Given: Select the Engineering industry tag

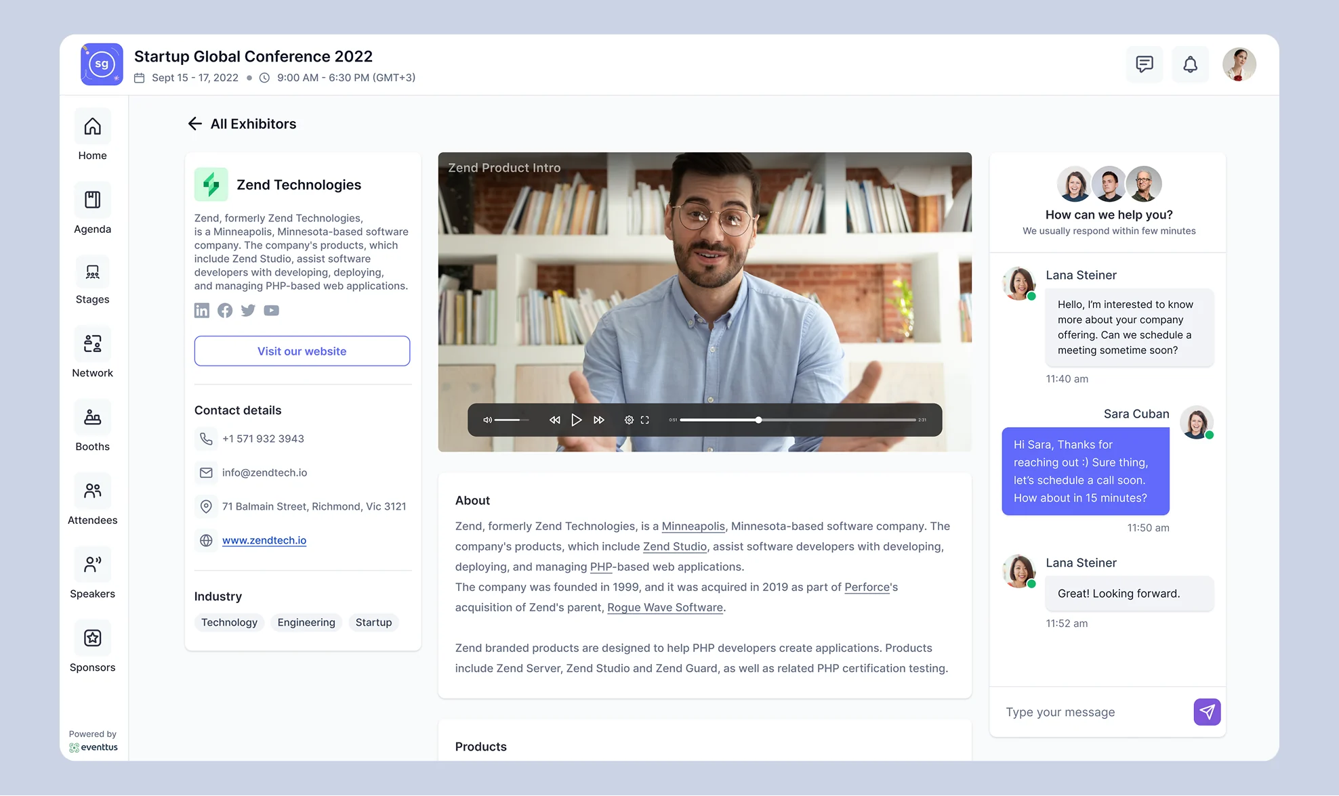Looking at the screenshot, I should [306, 622].
